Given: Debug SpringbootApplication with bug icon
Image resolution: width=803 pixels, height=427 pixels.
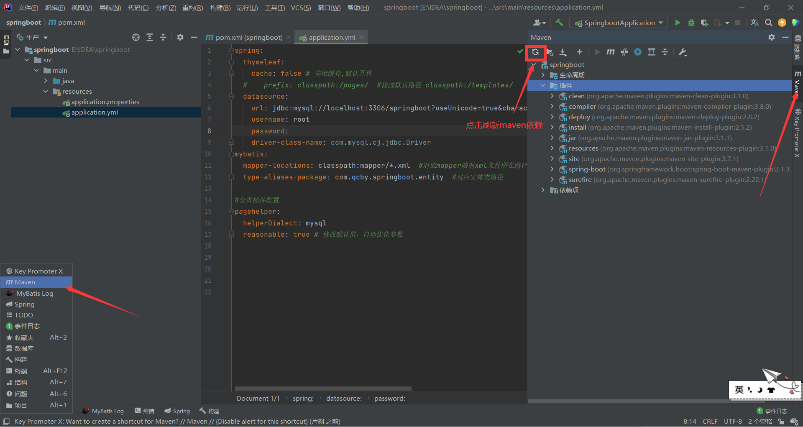Looking at the screenshot, I should [691, 23].
